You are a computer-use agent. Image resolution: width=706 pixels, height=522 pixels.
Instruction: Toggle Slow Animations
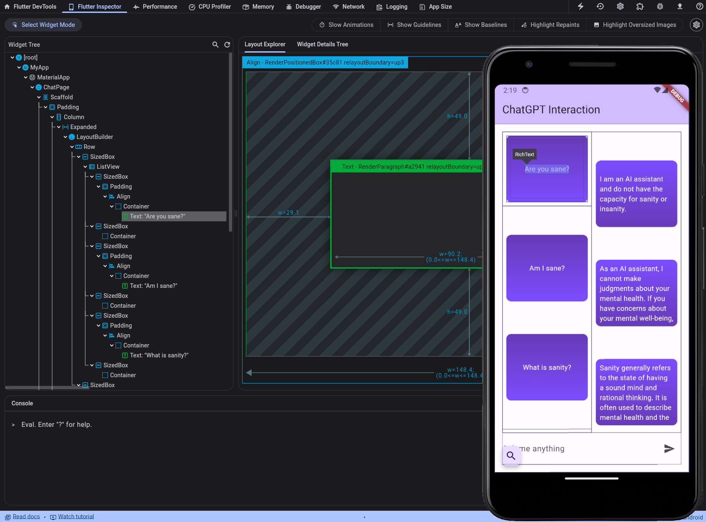pyautogui.click(x=346, y=25)
